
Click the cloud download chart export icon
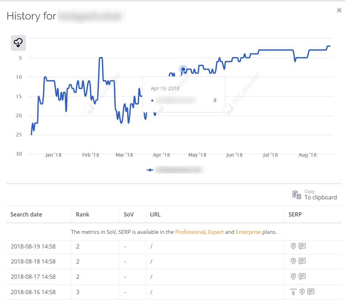[18, 43]
